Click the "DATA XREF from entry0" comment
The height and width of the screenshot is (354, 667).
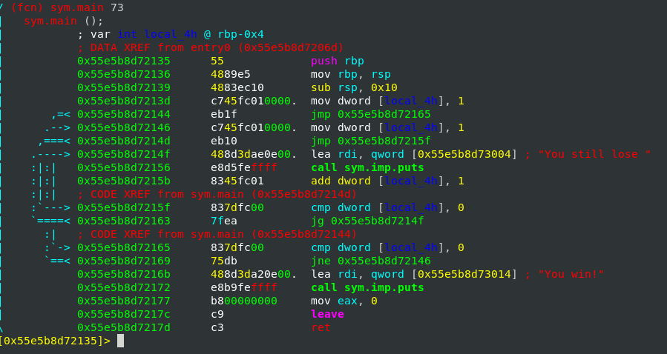[210, 47]
